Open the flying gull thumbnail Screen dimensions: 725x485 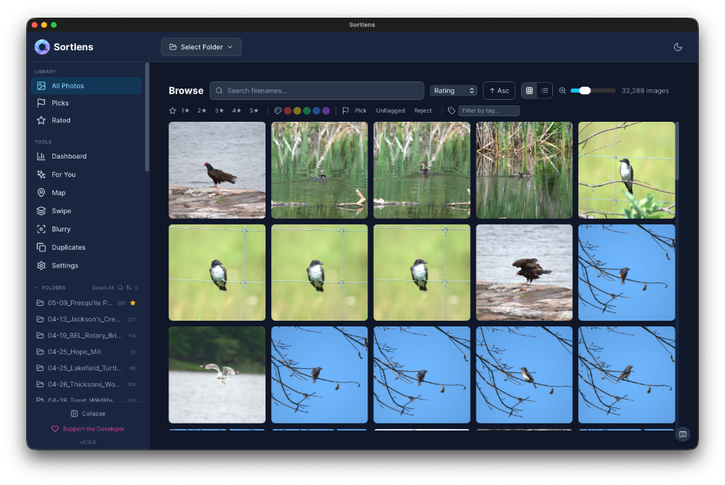tap(217, 375)
